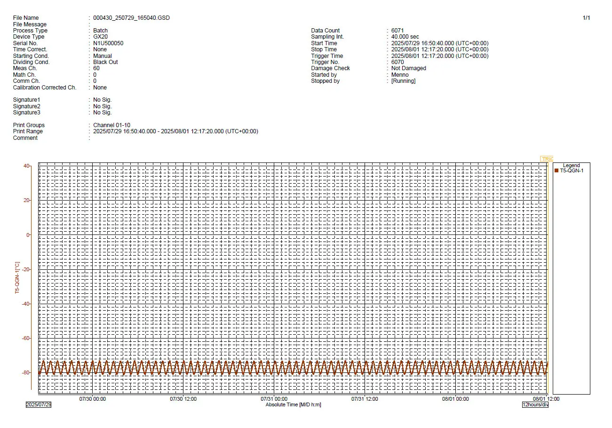Click the serial number N1U500050

(108, 43)
